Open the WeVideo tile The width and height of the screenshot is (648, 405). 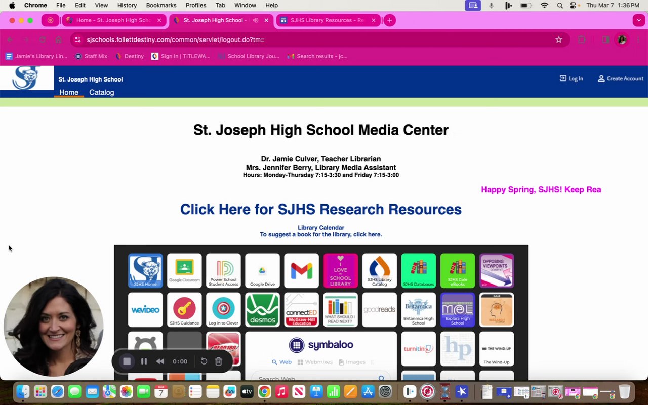145,310
